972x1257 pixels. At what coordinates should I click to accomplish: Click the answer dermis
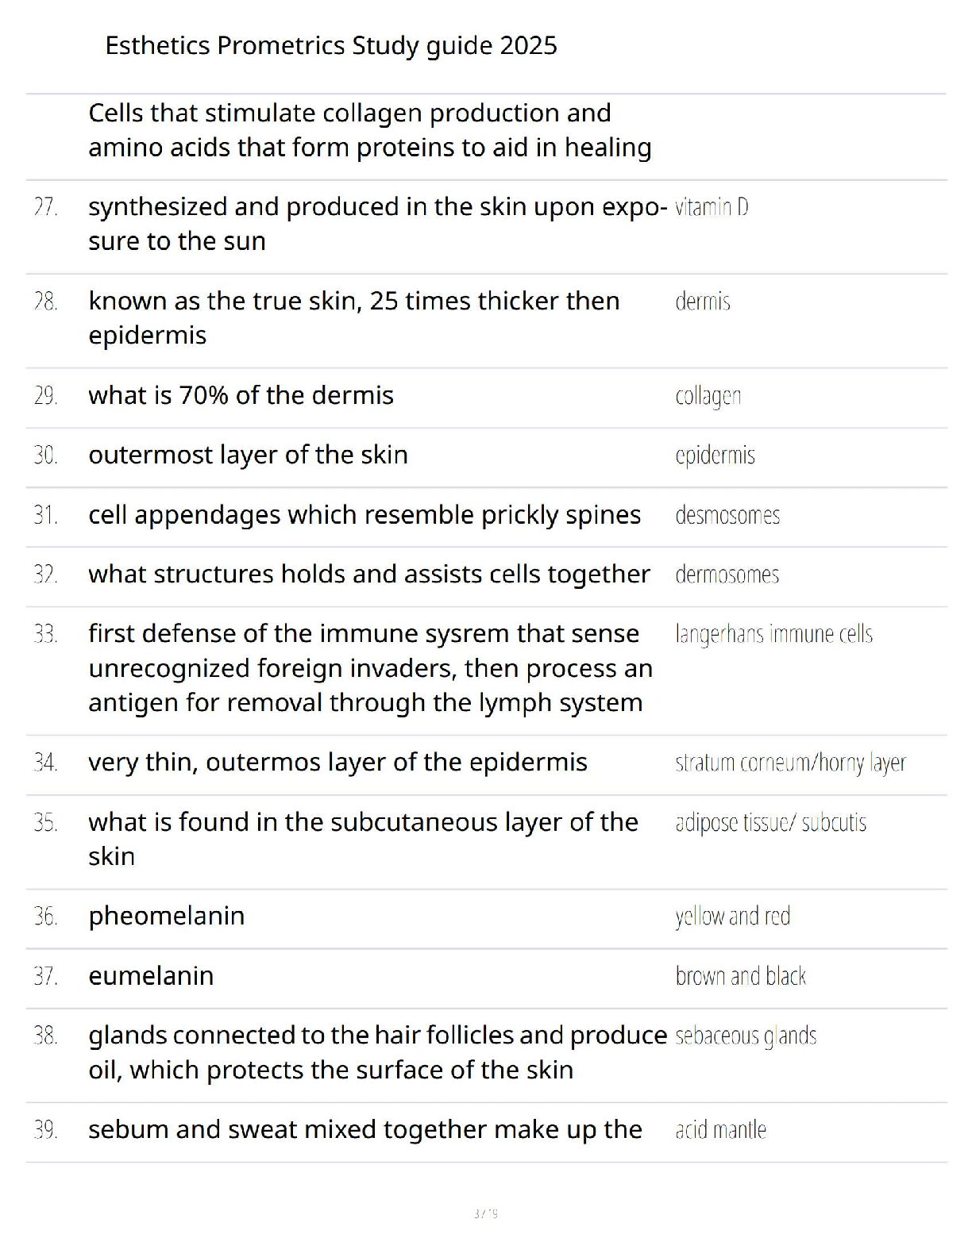703,302
